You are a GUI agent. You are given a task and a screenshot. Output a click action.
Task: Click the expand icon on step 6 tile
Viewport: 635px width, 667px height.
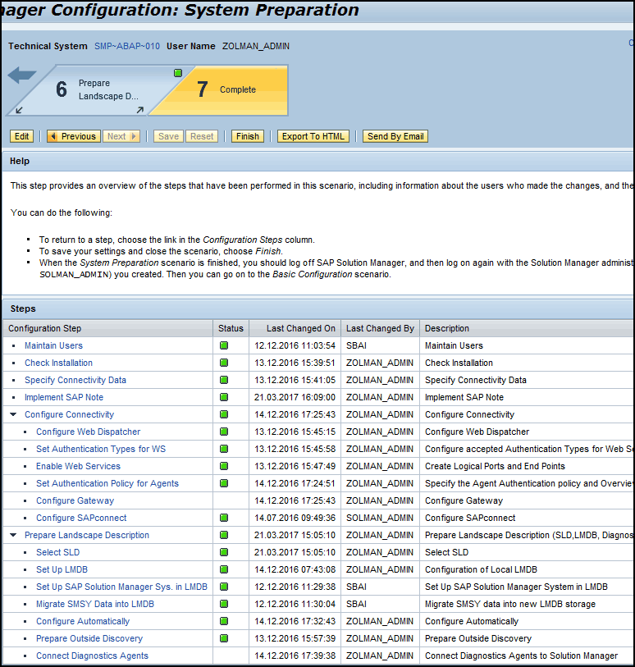coord(139,109)
